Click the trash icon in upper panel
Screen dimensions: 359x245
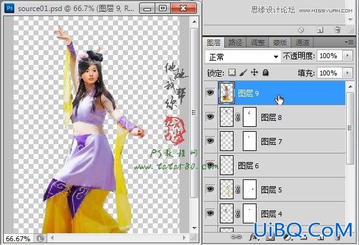pyautogui.click(x=337, y=30)
